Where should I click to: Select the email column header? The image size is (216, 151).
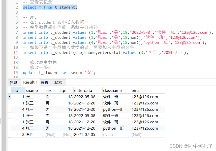tap(148, 91)
